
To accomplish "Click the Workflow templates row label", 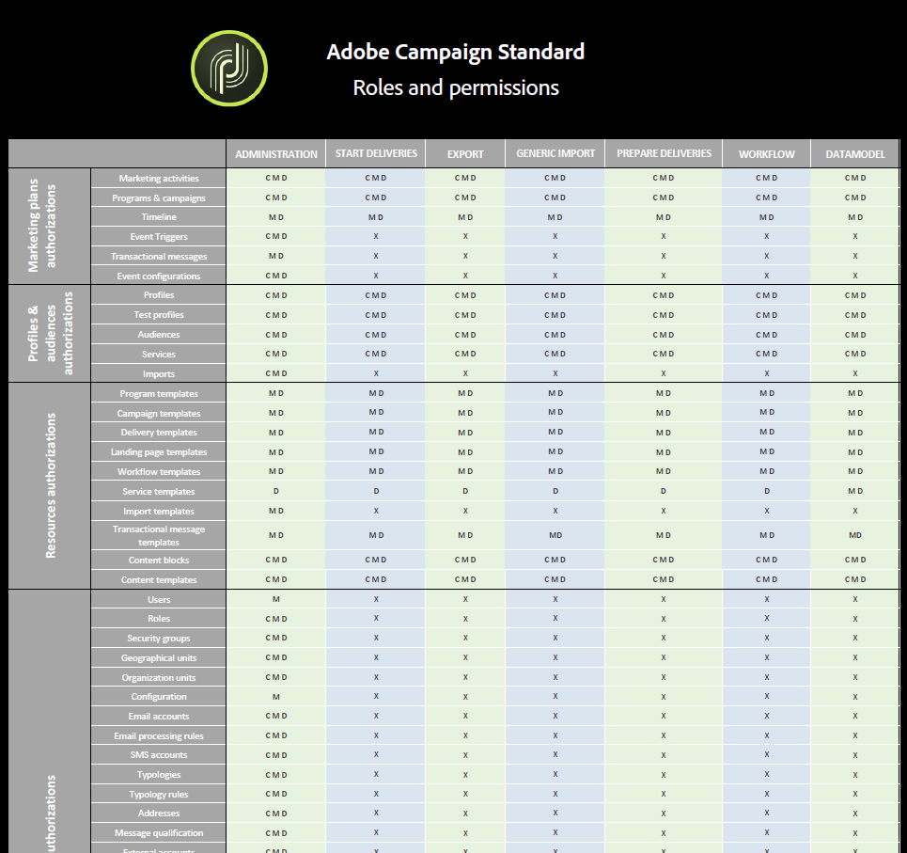I will tap(159, 471).
